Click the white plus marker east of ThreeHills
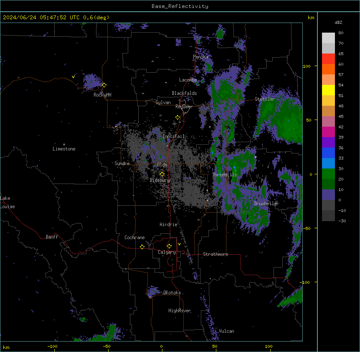Viewport: 360px width, 352px height. pyautogui.click(x=256, y=157)
